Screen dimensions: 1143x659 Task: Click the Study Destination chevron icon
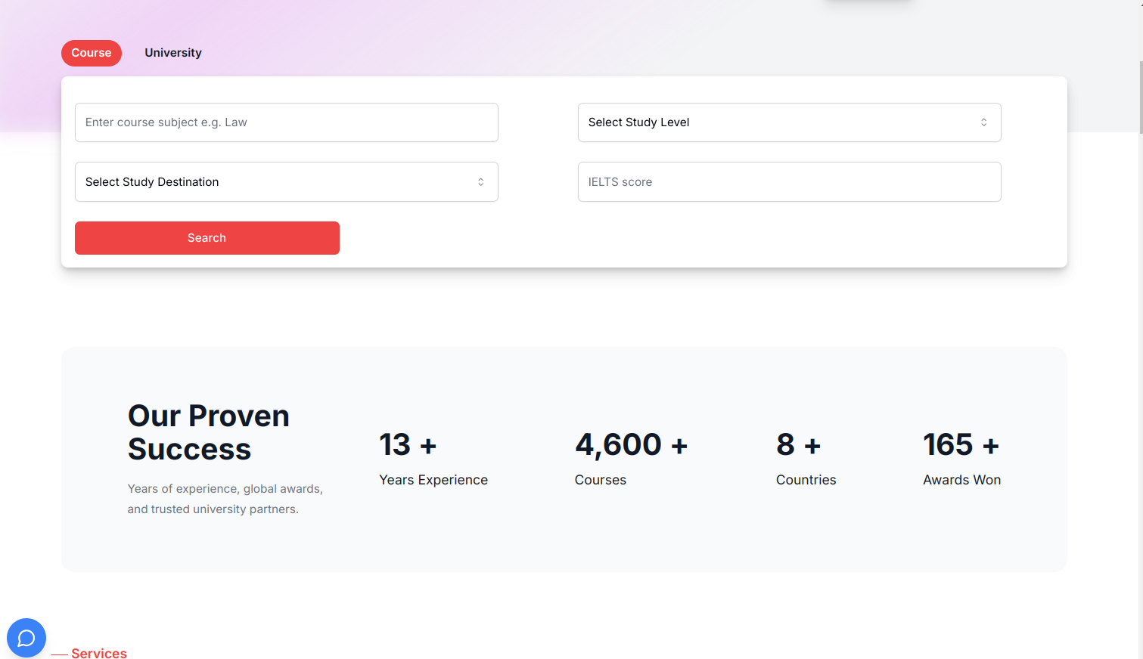pyautogui.click(x=481, y=181)
